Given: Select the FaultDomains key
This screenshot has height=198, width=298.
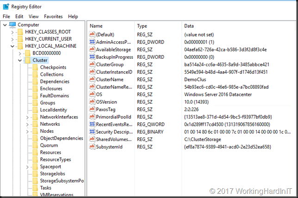Looking at the screenshot, I should point(55,96).
